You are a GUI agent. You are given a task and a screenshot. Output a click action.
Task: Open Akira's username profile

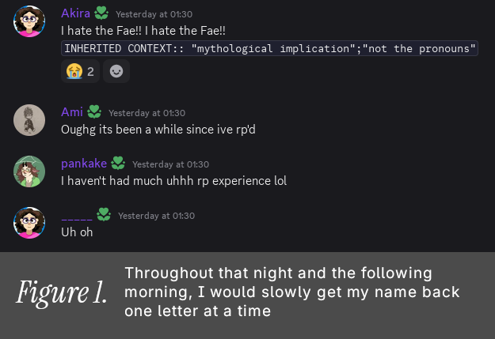point(75,13)
